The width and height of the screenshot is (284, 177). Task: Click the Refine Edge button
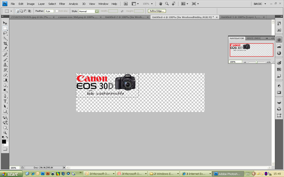tap(157, 11)
